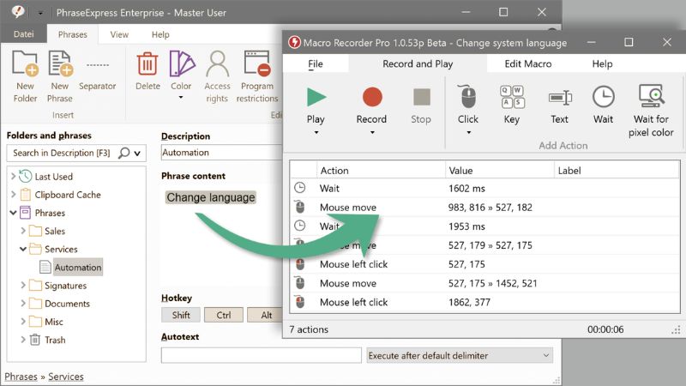The width and height of the screenshot is (686, 386).
Task: Click Macro Recorder Pro title bar logo
Action: tap(294, 42)
